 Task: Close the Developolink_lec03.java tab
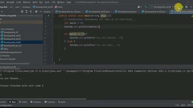click(111, 12)
